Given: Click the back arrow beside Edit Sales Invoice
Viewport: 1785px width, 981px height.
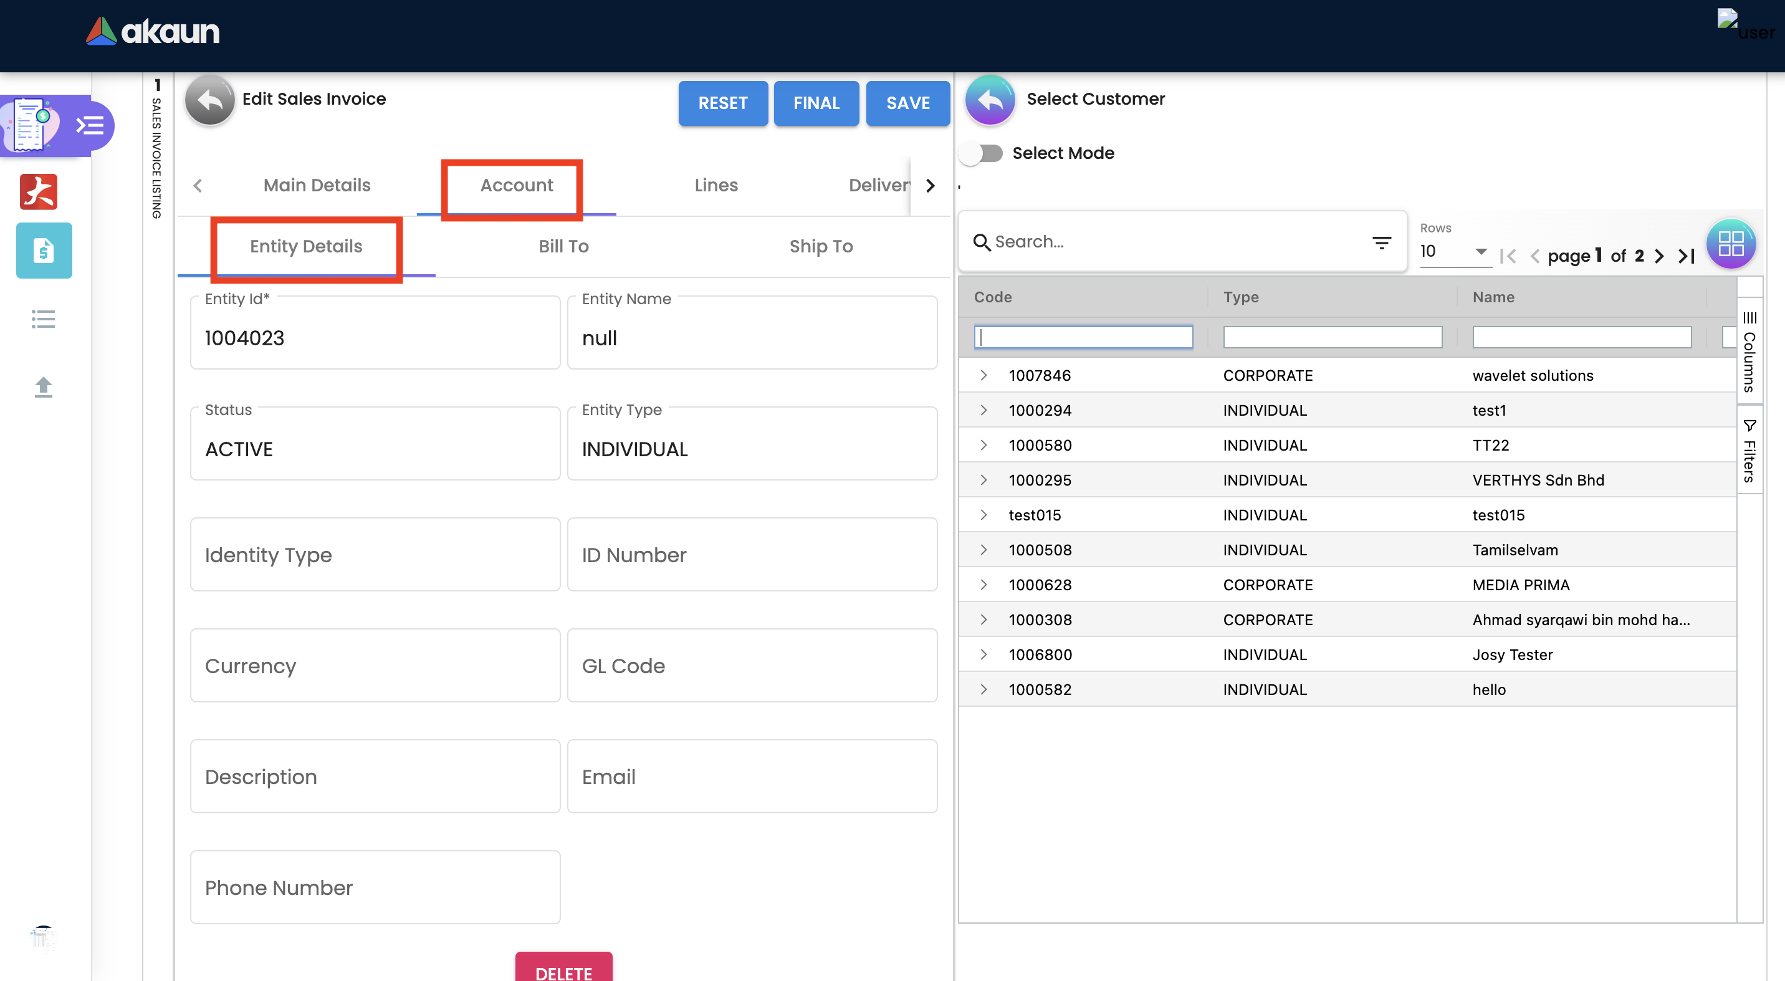Looking at the screenshot, I should [210, 100].
